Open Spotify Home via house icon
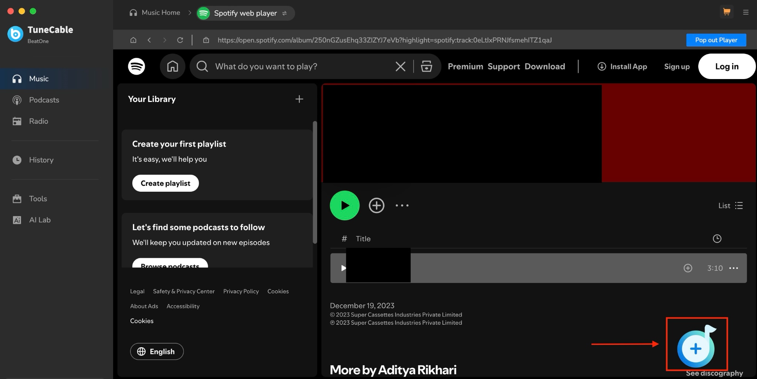This screenshot has height=379, width=757. point(172,66)
